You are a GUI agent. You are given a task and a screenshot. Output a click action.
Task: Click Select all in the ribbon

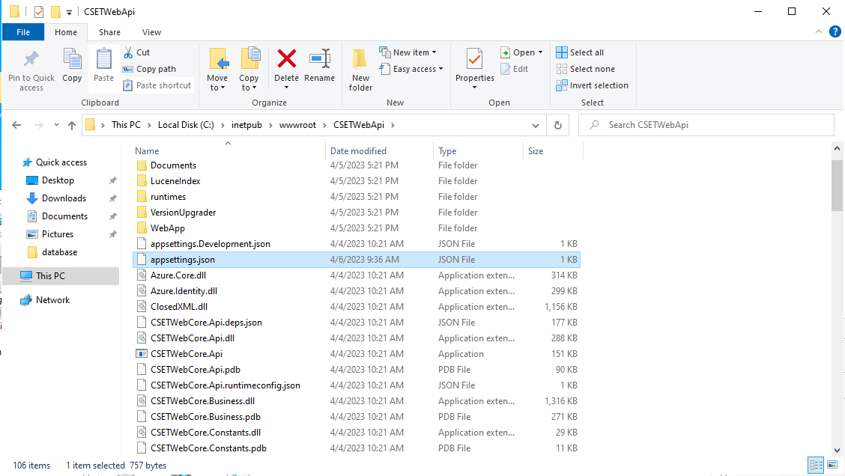pyautogui.click(x=580, y=52)
